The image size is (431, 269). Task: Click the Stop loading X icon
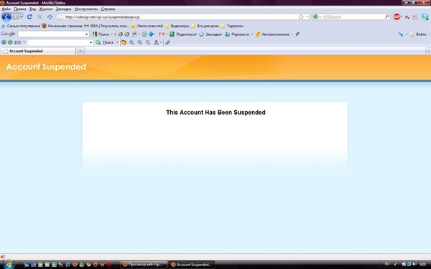pyautogui.click(x=40, y=16)
